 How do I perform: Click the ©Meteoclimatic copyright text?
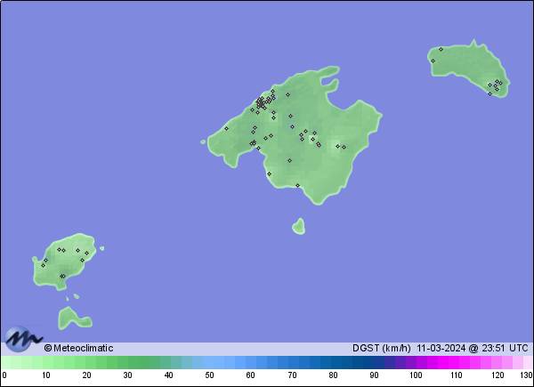(78, 348)
